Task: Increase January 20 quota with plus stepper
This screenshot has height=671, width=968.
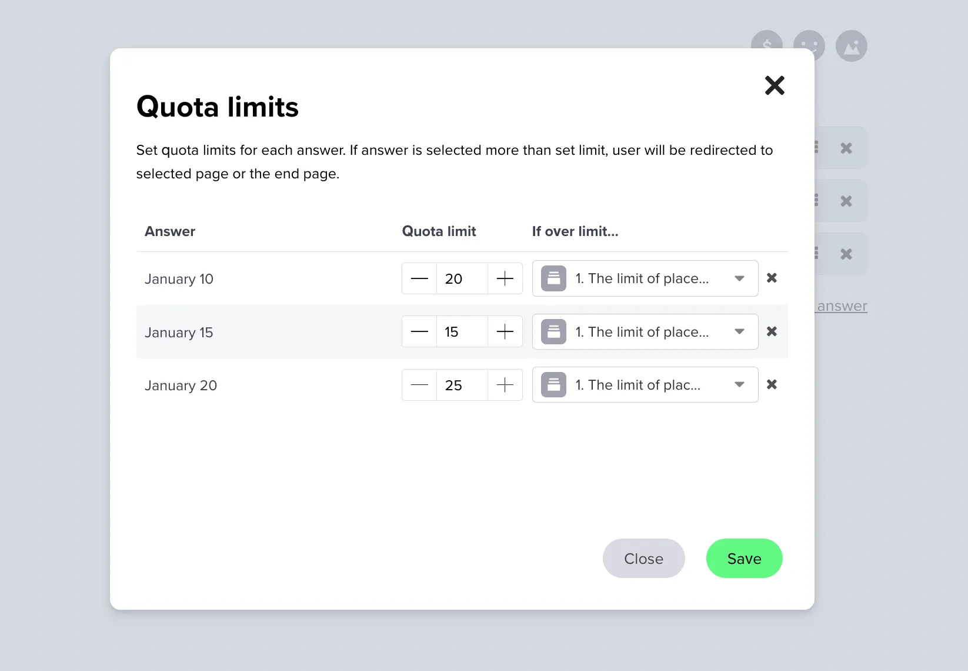Action: (505, 384)
